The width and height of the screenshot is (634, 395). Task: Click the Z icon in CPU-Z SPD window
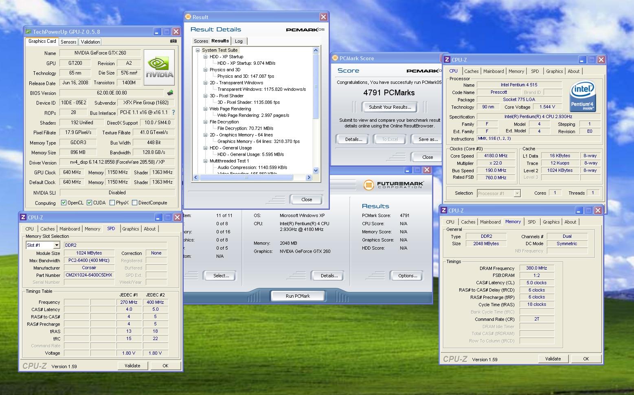tap(23, 217)
